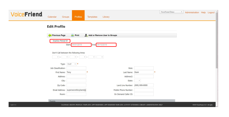
Task: Open the first Don't Call start hour dropdown
Action: click(56, 57)
